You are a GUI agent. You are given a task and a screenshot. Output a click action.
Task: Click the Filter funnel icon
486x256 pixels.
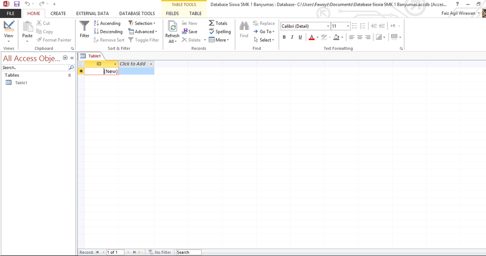coord(84,26)
